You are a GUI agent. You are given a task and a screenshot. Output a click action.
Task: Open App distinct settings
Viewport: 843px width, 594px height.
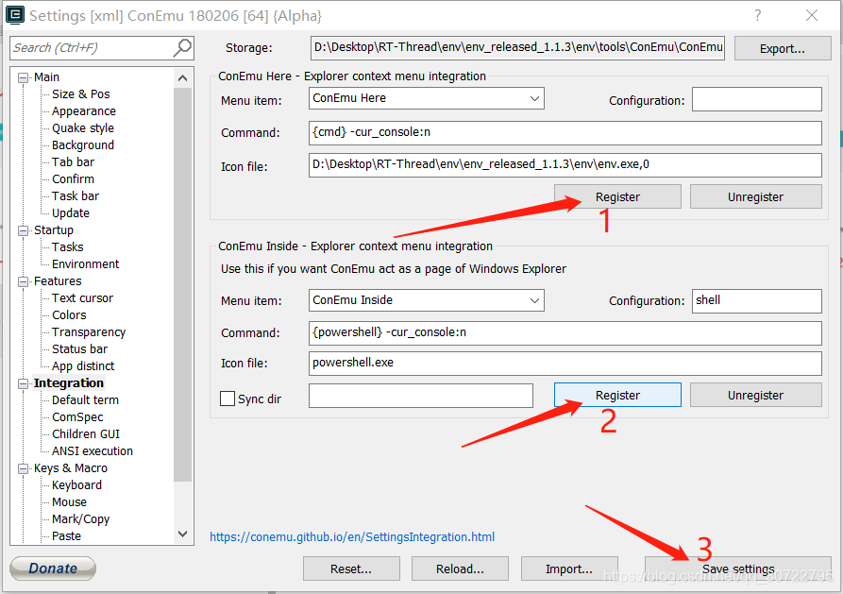coord(83,366)
